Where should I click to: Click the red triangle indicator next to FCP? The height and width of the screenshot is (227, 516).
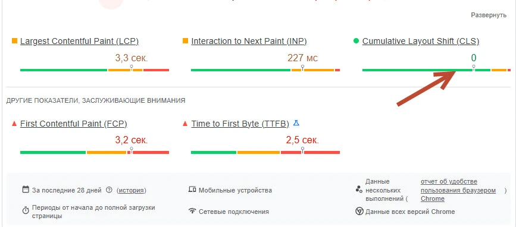14,124
